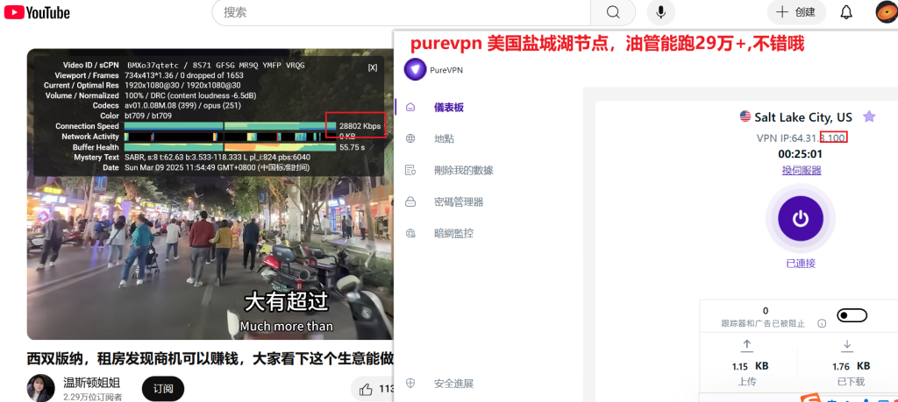Click the 已連接 status label
Viewport: 898px width, 402px height.
click(x=801, y=263)
